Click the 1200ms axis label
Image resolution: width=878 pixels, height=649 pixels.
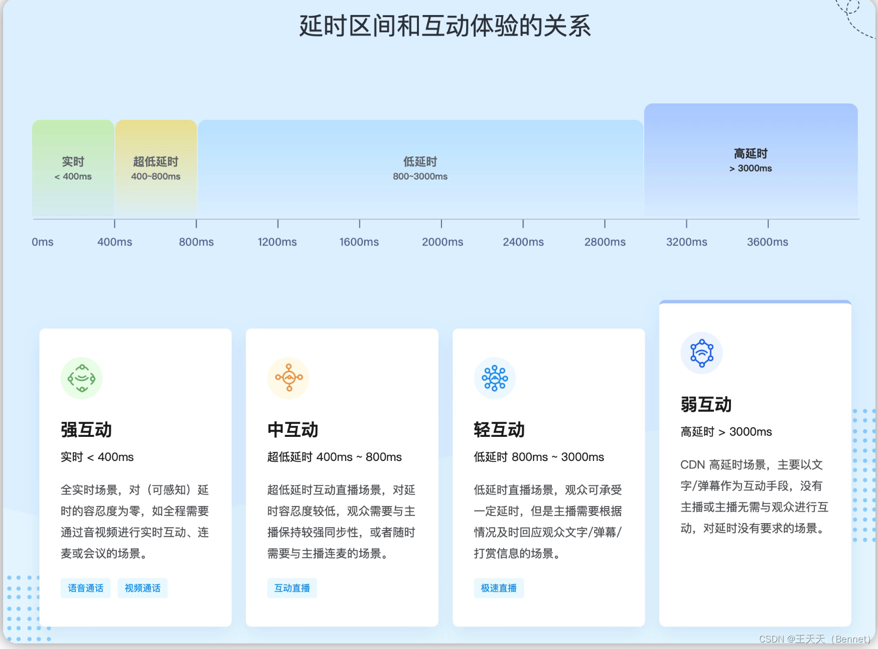tap(277, 242)
